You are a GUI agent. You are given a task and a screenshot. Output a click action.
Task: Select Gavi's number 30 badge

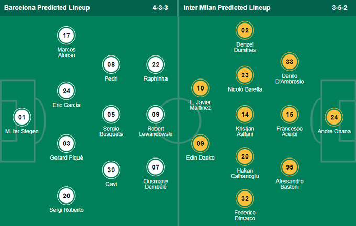(x=111, y=170)
